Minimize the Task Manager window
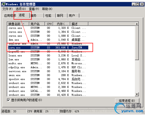 (x=134, y=4)
